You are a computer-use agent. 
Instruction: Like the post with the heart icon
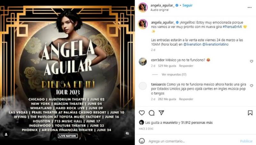pos(142,113)
